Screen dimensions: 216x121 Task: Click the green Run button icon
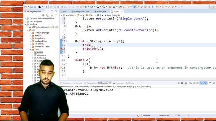[x=91, y=7]
